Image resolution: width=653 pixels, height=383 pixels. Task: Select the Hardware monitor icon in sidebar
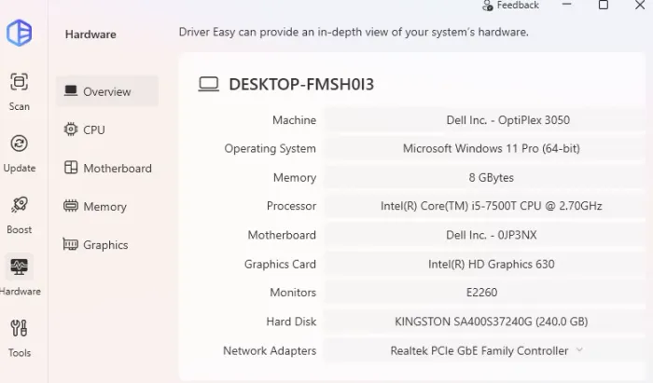20,267
